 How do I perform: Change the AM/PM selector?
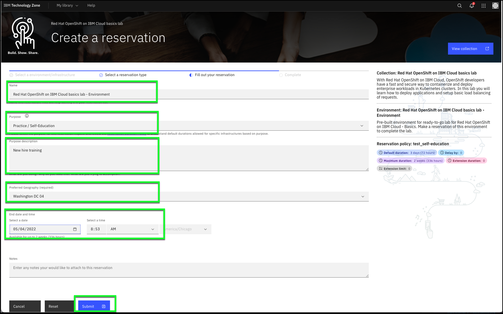click(x=133, y=229)
